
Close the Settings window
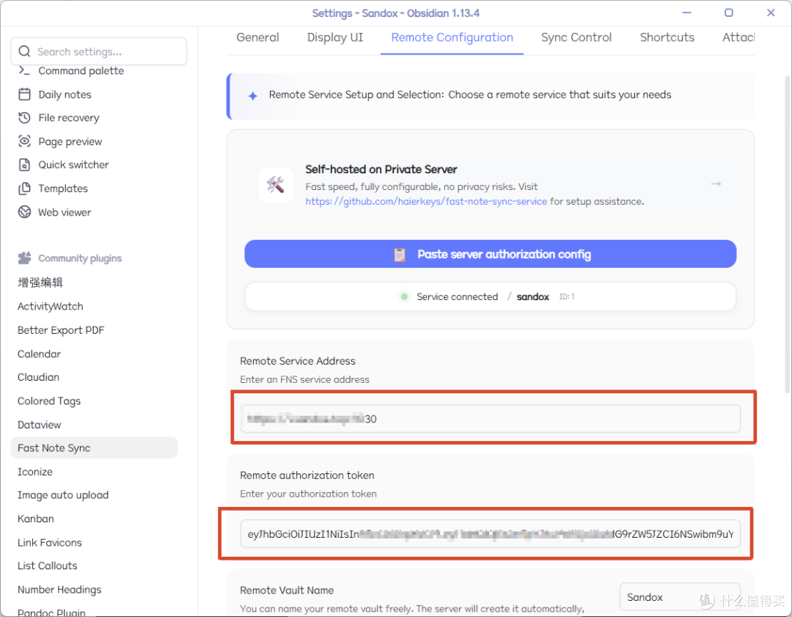(770, 12)
